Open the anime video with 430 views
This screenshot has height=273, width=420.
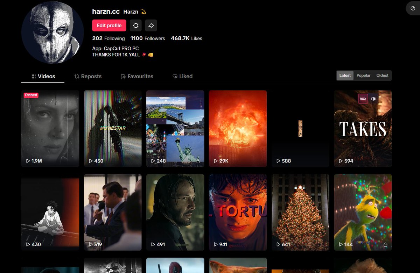click(50, 212)
